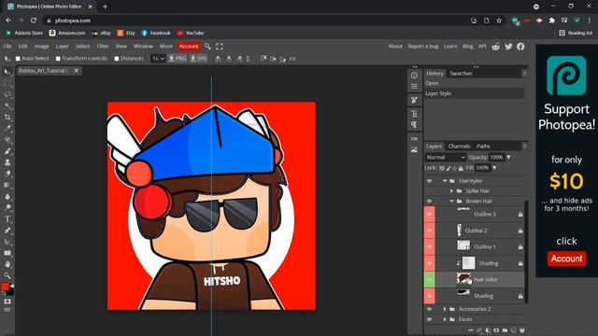Select the Eyedropper tool

click(7, 129)
